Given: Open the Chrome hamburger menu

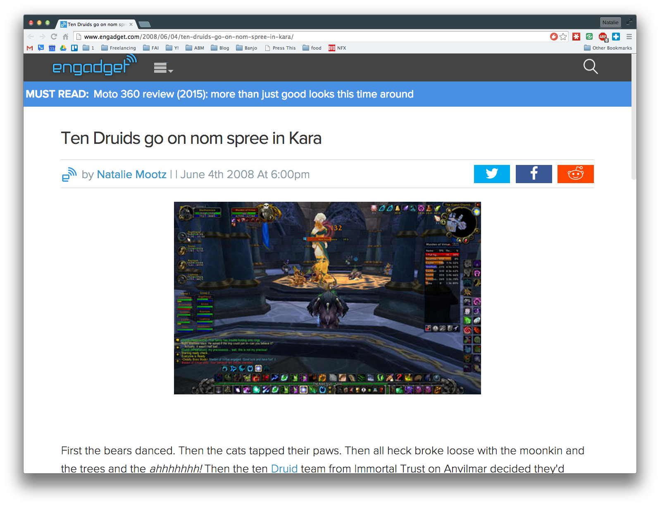Looking at the screenshot, I should (x=629, y=36).
